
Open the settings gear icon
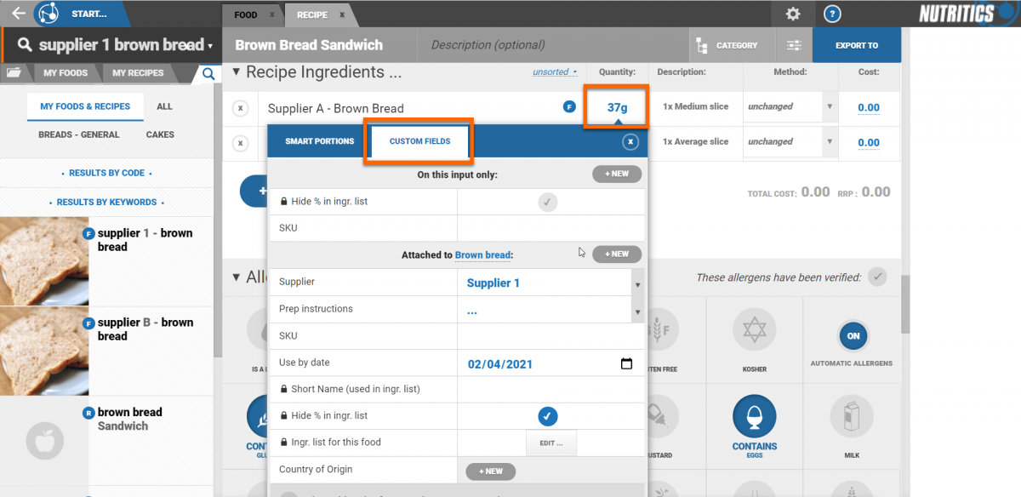click(x=792, y=14)
